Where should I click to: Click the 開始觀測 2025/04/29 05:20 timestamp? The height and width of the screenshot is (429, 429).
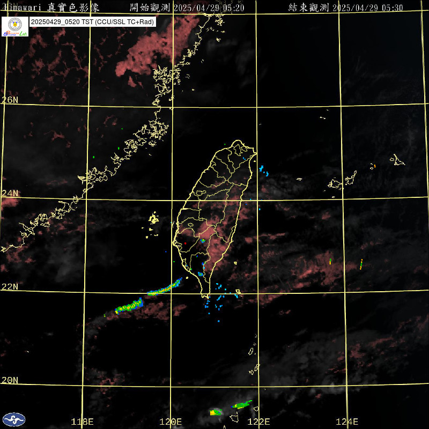[x=187, y=8]
